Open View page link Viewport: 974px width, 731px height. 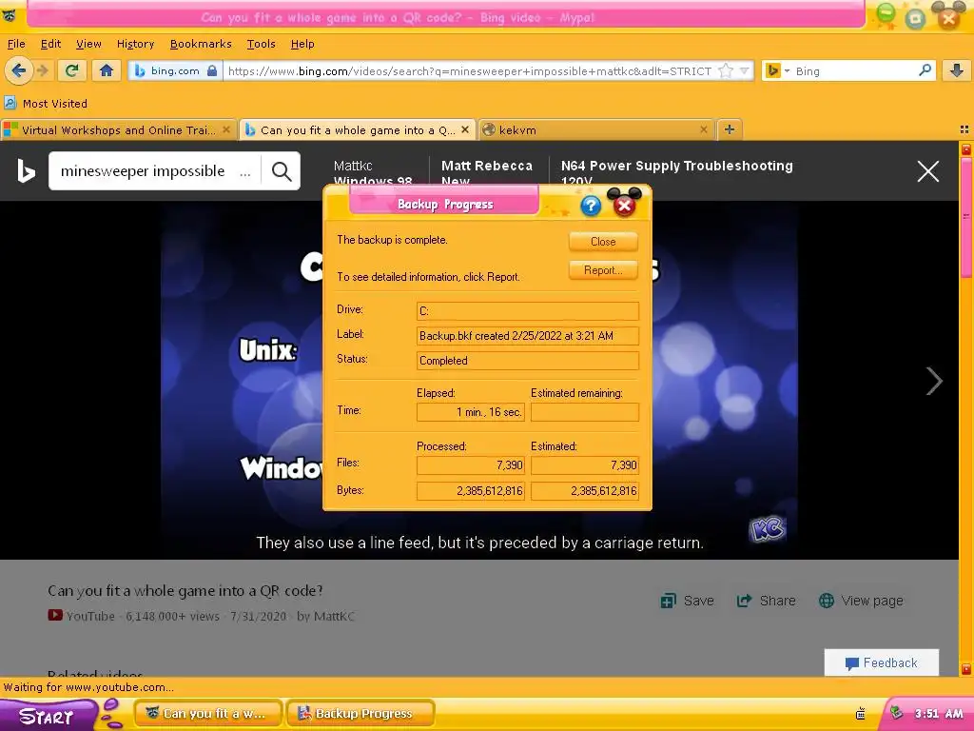point(861,601)
